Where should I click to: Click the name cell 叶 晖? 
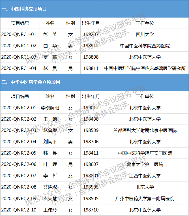tap(50, 164)
